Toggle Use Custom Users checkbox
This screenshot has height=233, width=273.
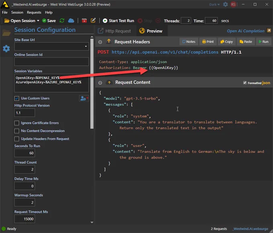click(x=17, y=98)
